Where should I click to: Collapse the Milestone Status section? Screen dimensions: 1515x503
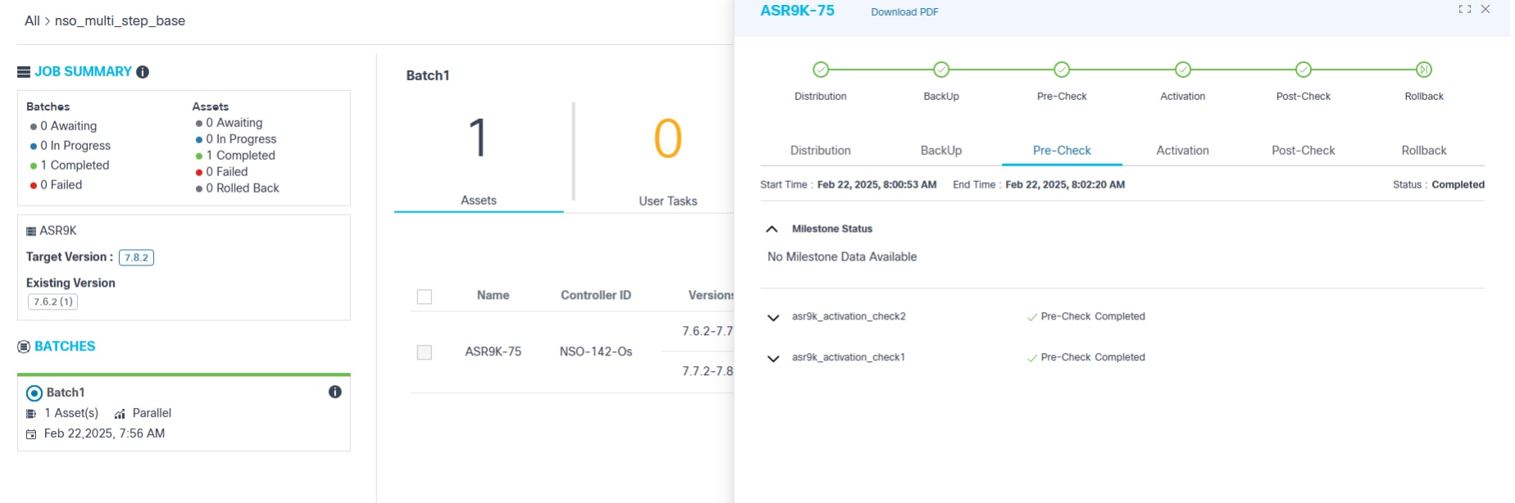(x=771, y=229)
